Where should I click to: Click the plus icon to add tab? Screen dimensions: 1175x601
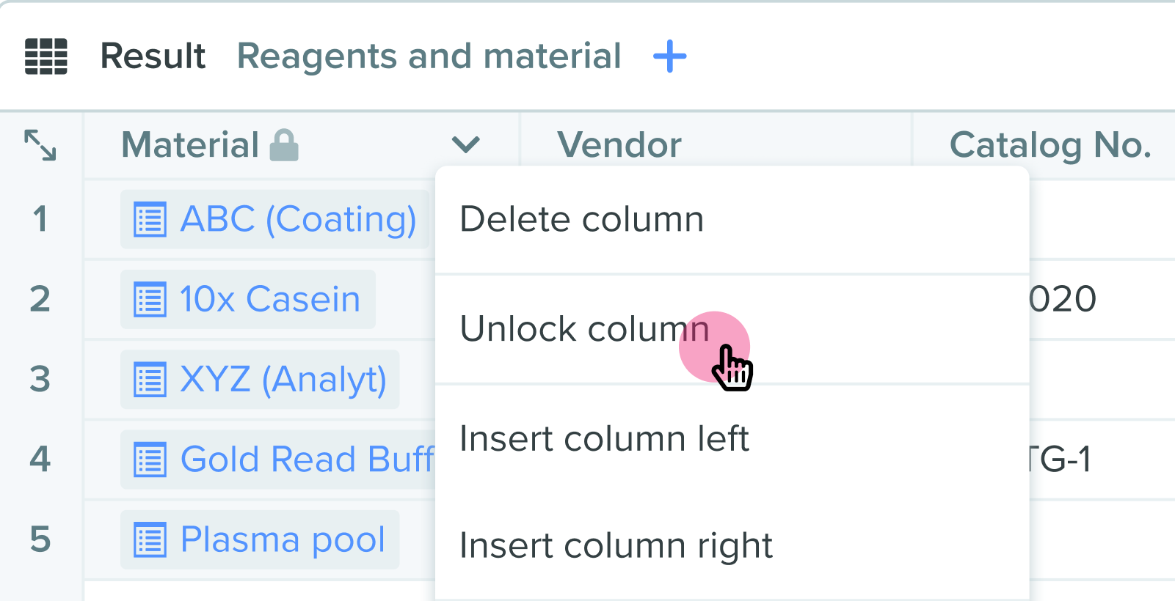(x=669, y=56)
